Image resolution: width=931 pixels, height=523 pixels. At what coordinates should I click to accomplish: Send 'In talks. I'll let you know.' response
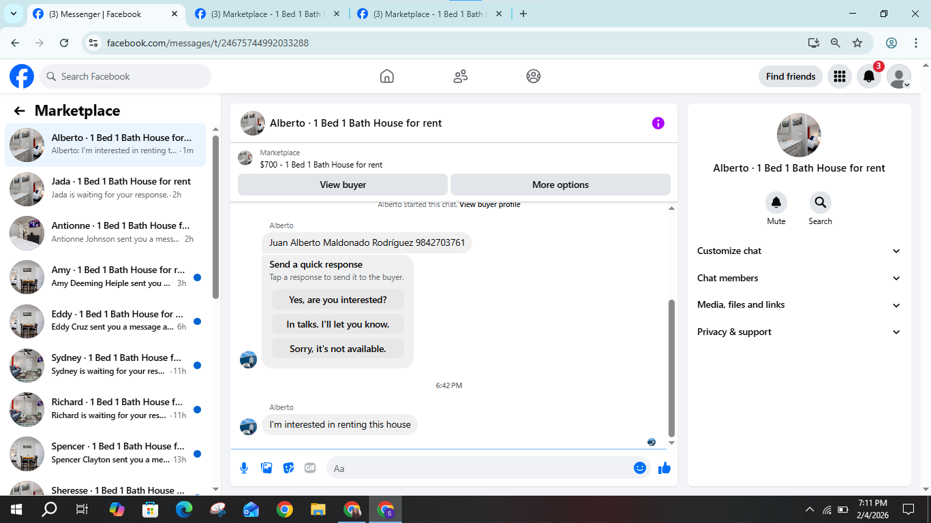pyautogui.click(x=338, y=324)
